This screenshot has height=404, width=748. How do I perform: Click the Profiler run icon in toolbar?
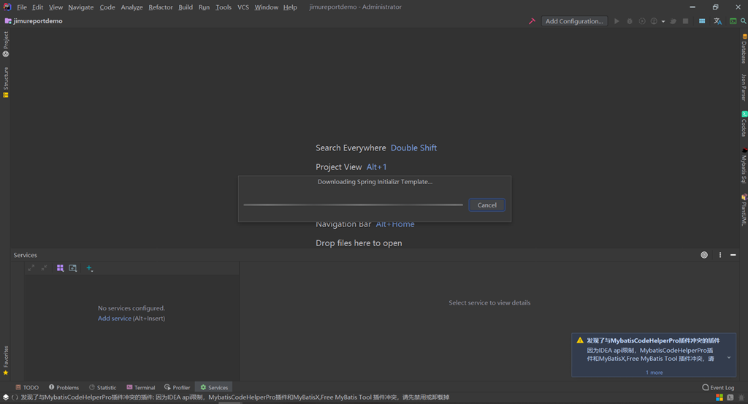[654, 21]
